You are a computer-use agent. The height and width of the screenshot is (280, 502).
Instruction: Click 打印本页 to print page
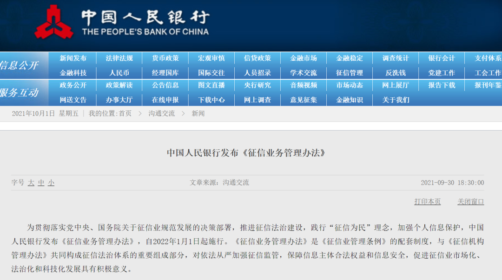pyautogui.click(x=428, y=202)
